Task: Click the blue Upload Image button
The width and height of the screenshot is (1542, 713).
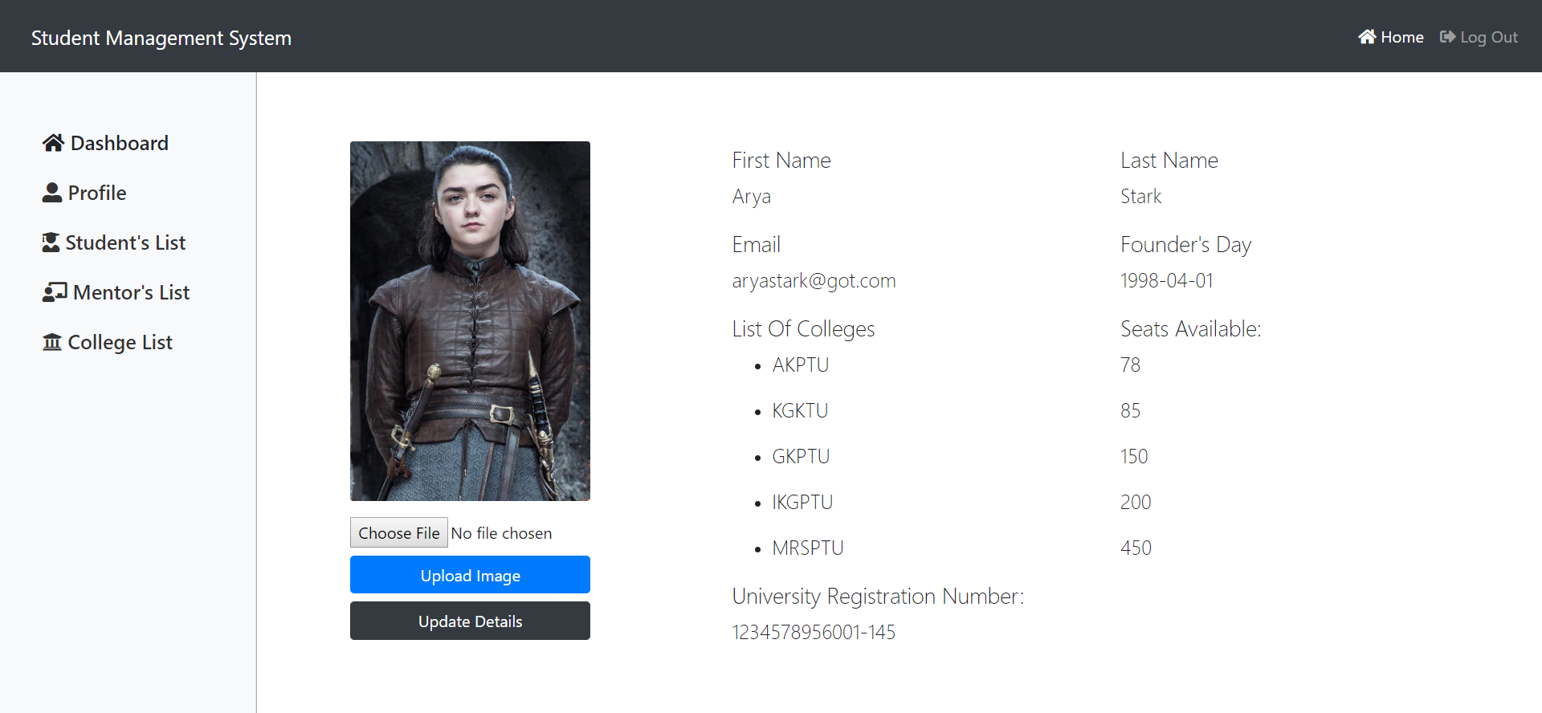Action: (x=470, y=575)
